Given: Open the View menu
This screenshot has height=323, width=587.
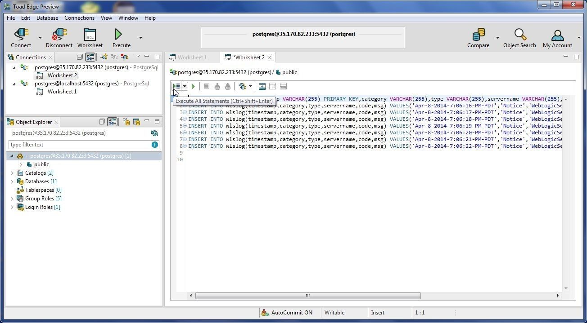Looking at the screenshot, I should (x=106, y=18).
